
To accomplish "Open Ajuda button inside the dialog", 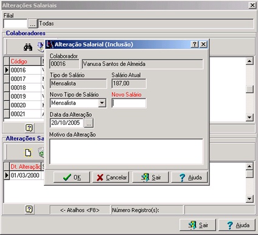I will click(x=190, y=177).
